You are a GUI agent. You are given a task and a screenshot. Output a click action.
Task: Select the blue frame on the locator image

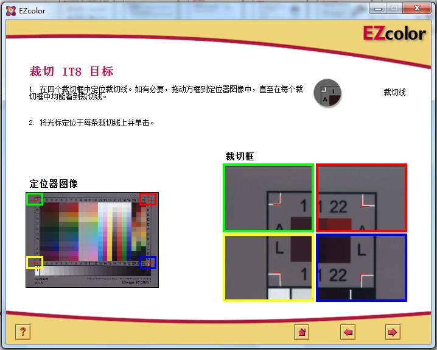[x=147, y=262]
